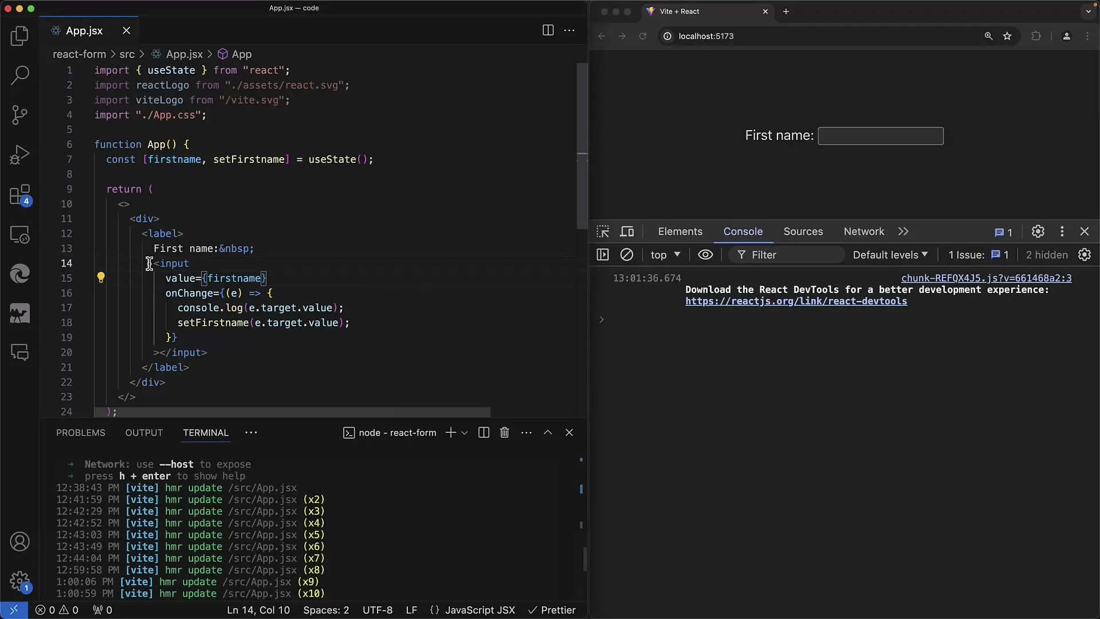The width and height of the screenshot is (1100, 619).
Task: Zoom icon in browser address bar
Action: (x=988, y=36)
